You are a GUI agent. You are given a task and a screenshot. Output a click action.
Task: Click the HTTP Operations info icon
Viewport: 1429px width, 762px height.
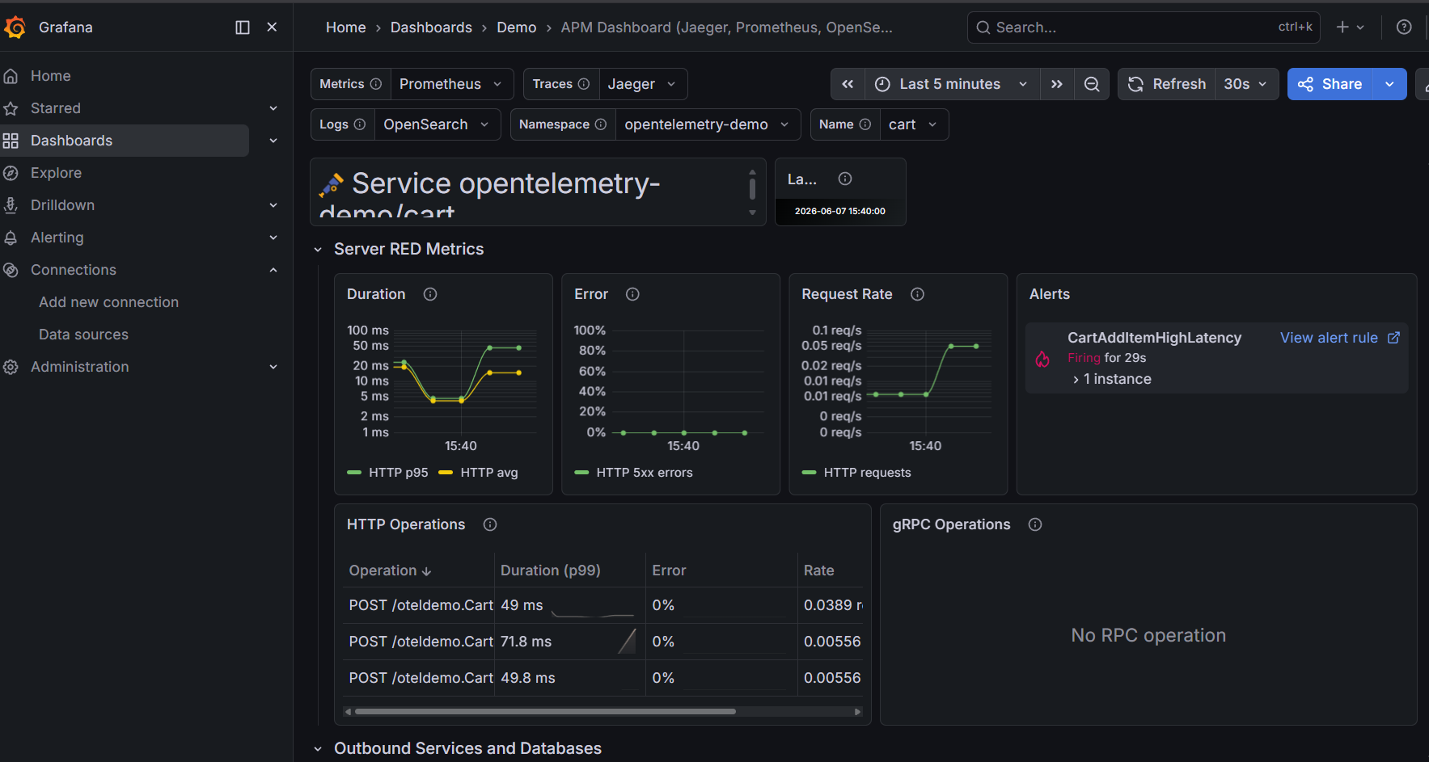[490, 524]
